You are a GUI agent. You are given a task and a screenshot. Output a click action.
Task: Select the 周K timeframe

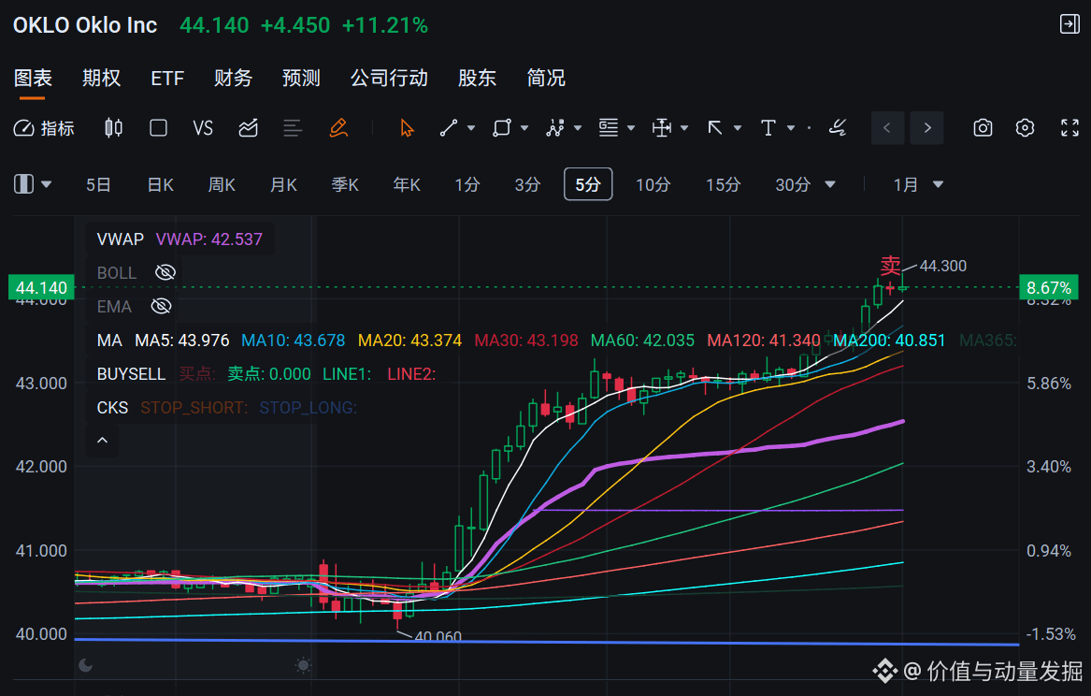pyautogui.click(x=222, y=184)
